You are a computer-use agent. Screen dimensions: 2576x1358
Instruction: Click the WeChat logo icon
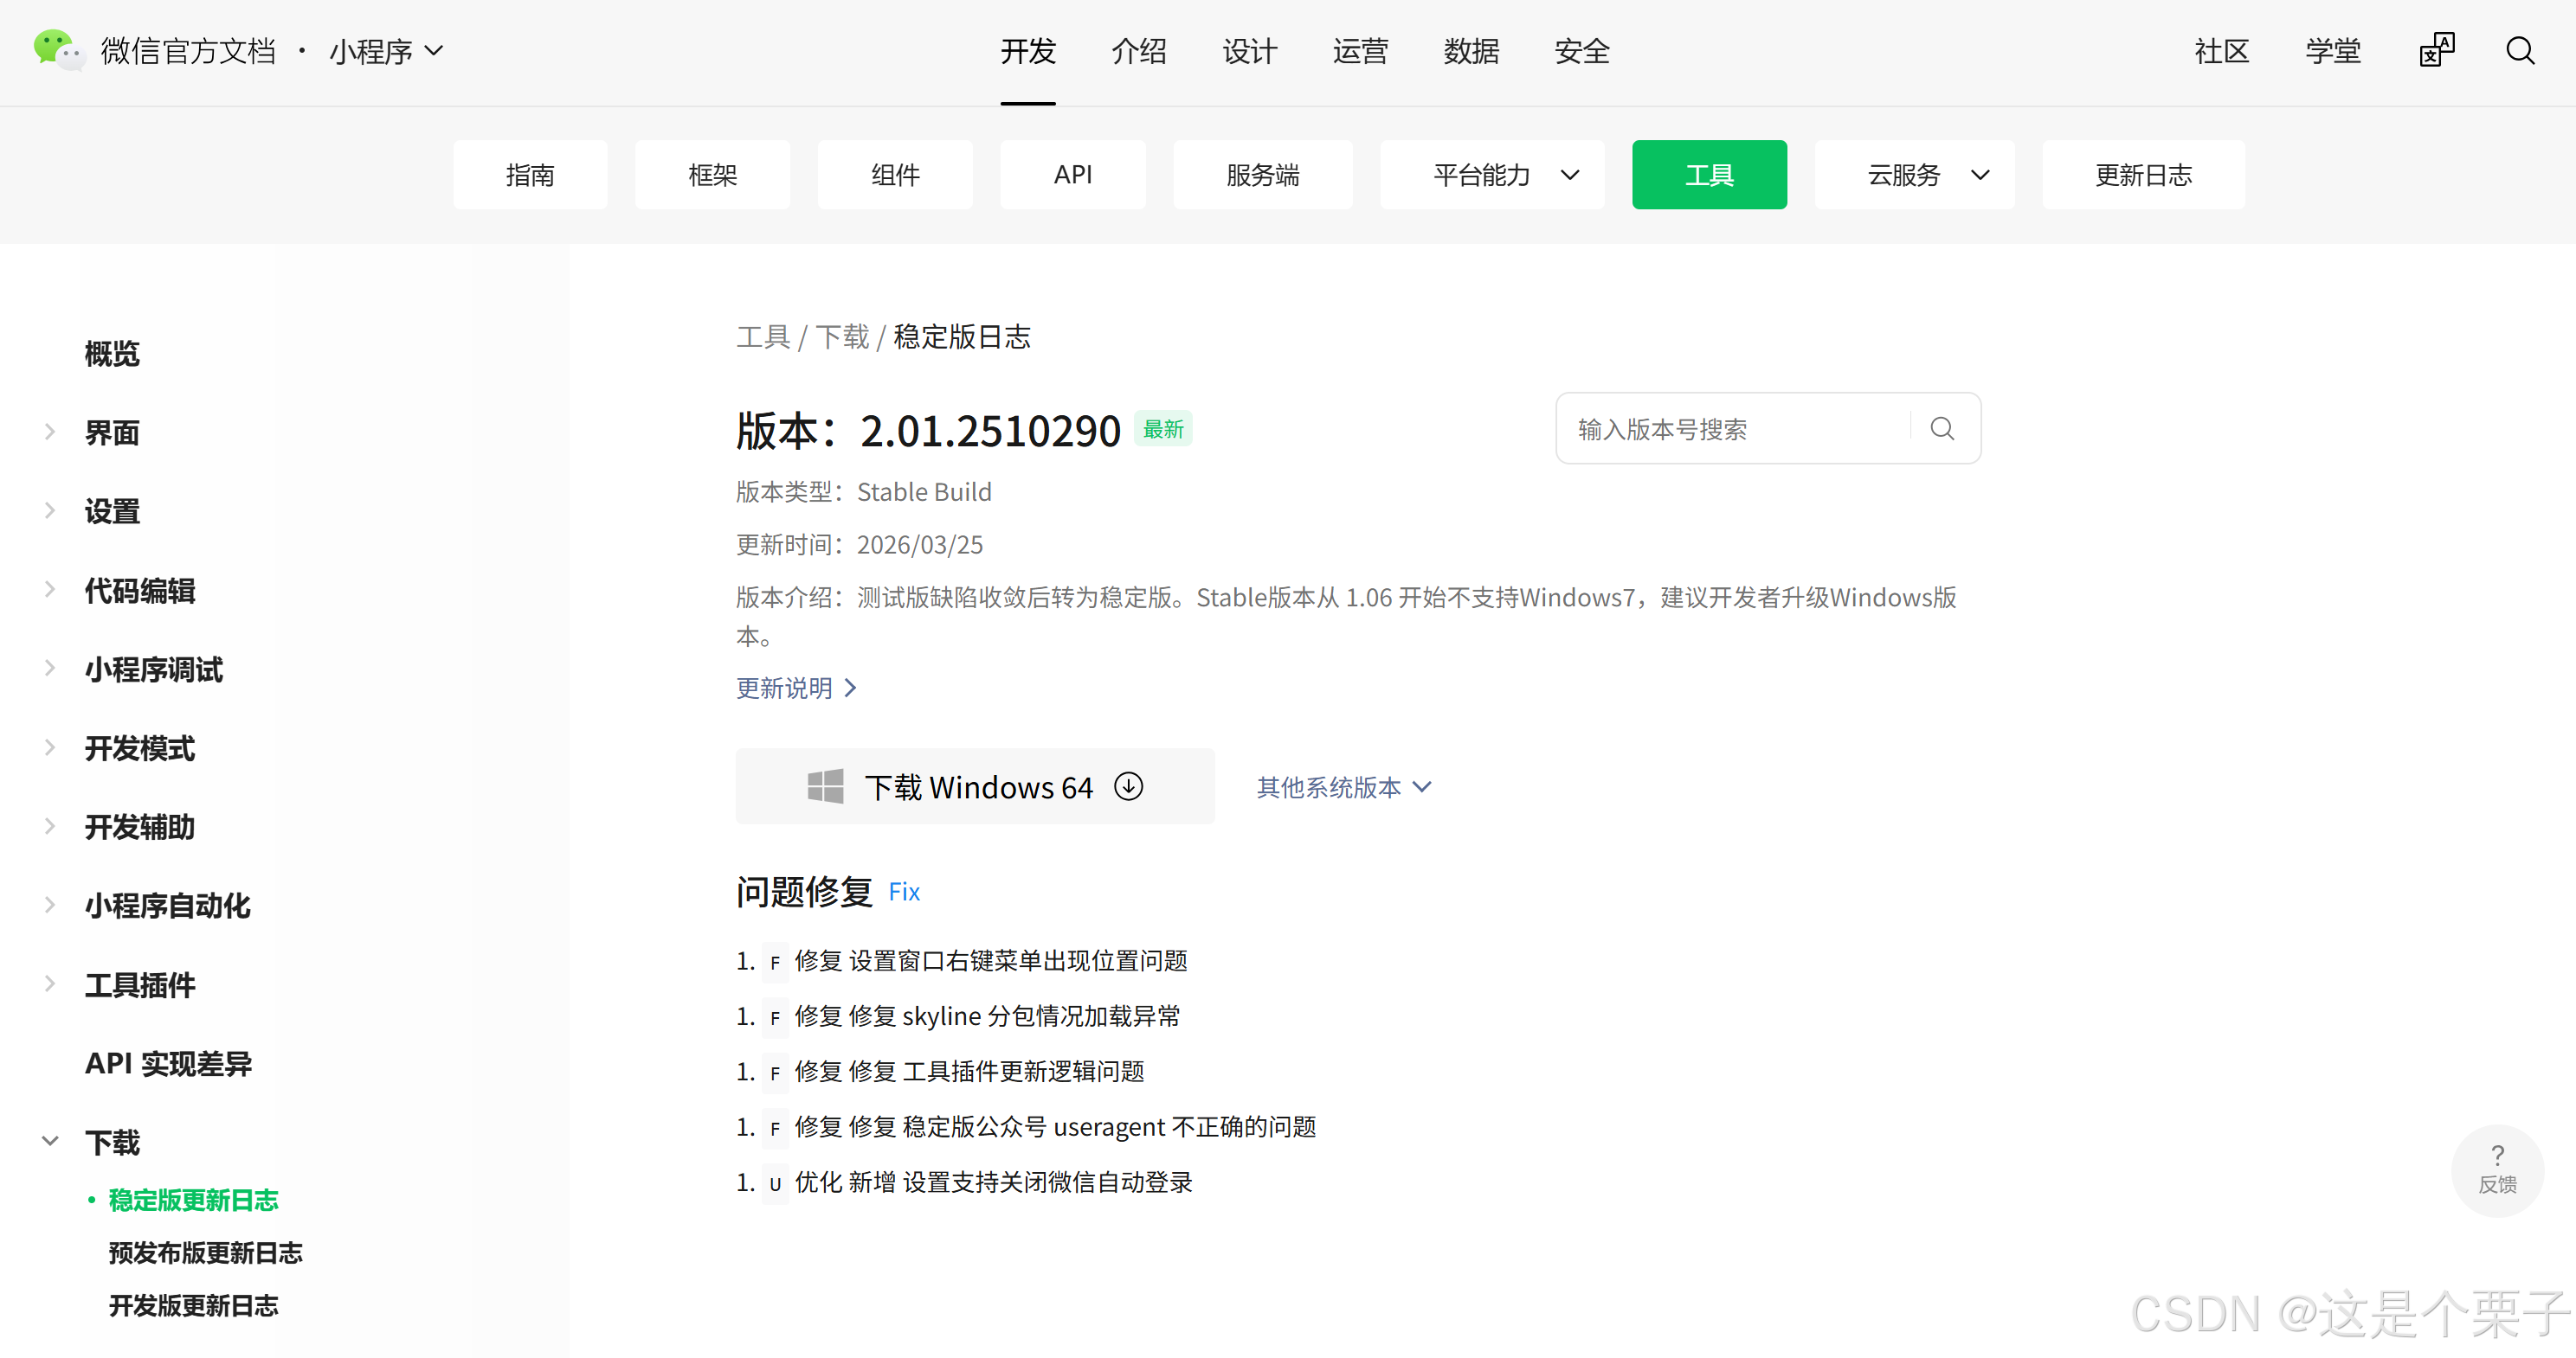(58, 50)
